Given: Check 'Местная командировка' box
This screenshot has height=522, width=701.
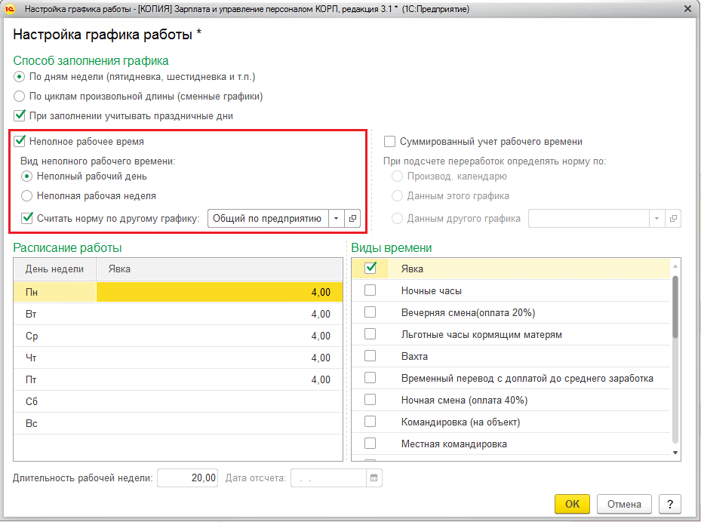Looking at the screenshot, I should (370, 444).
